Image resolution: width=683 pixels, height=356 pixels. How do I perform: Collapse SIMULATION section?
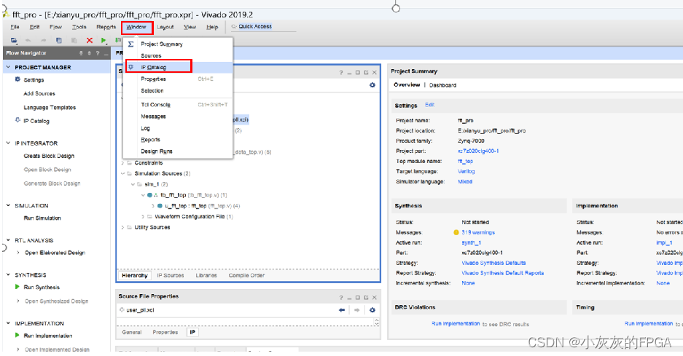pyautogui.click(x=8, y=205)
